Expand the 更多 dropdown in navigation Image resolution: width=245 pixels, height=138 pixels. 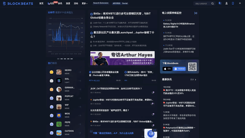click(x=85, y=4)
